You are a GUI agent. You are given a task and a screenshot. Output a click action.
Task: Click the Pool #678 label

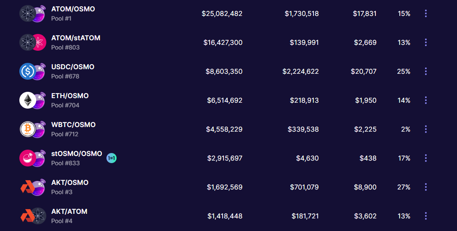[x=65, y=76]
